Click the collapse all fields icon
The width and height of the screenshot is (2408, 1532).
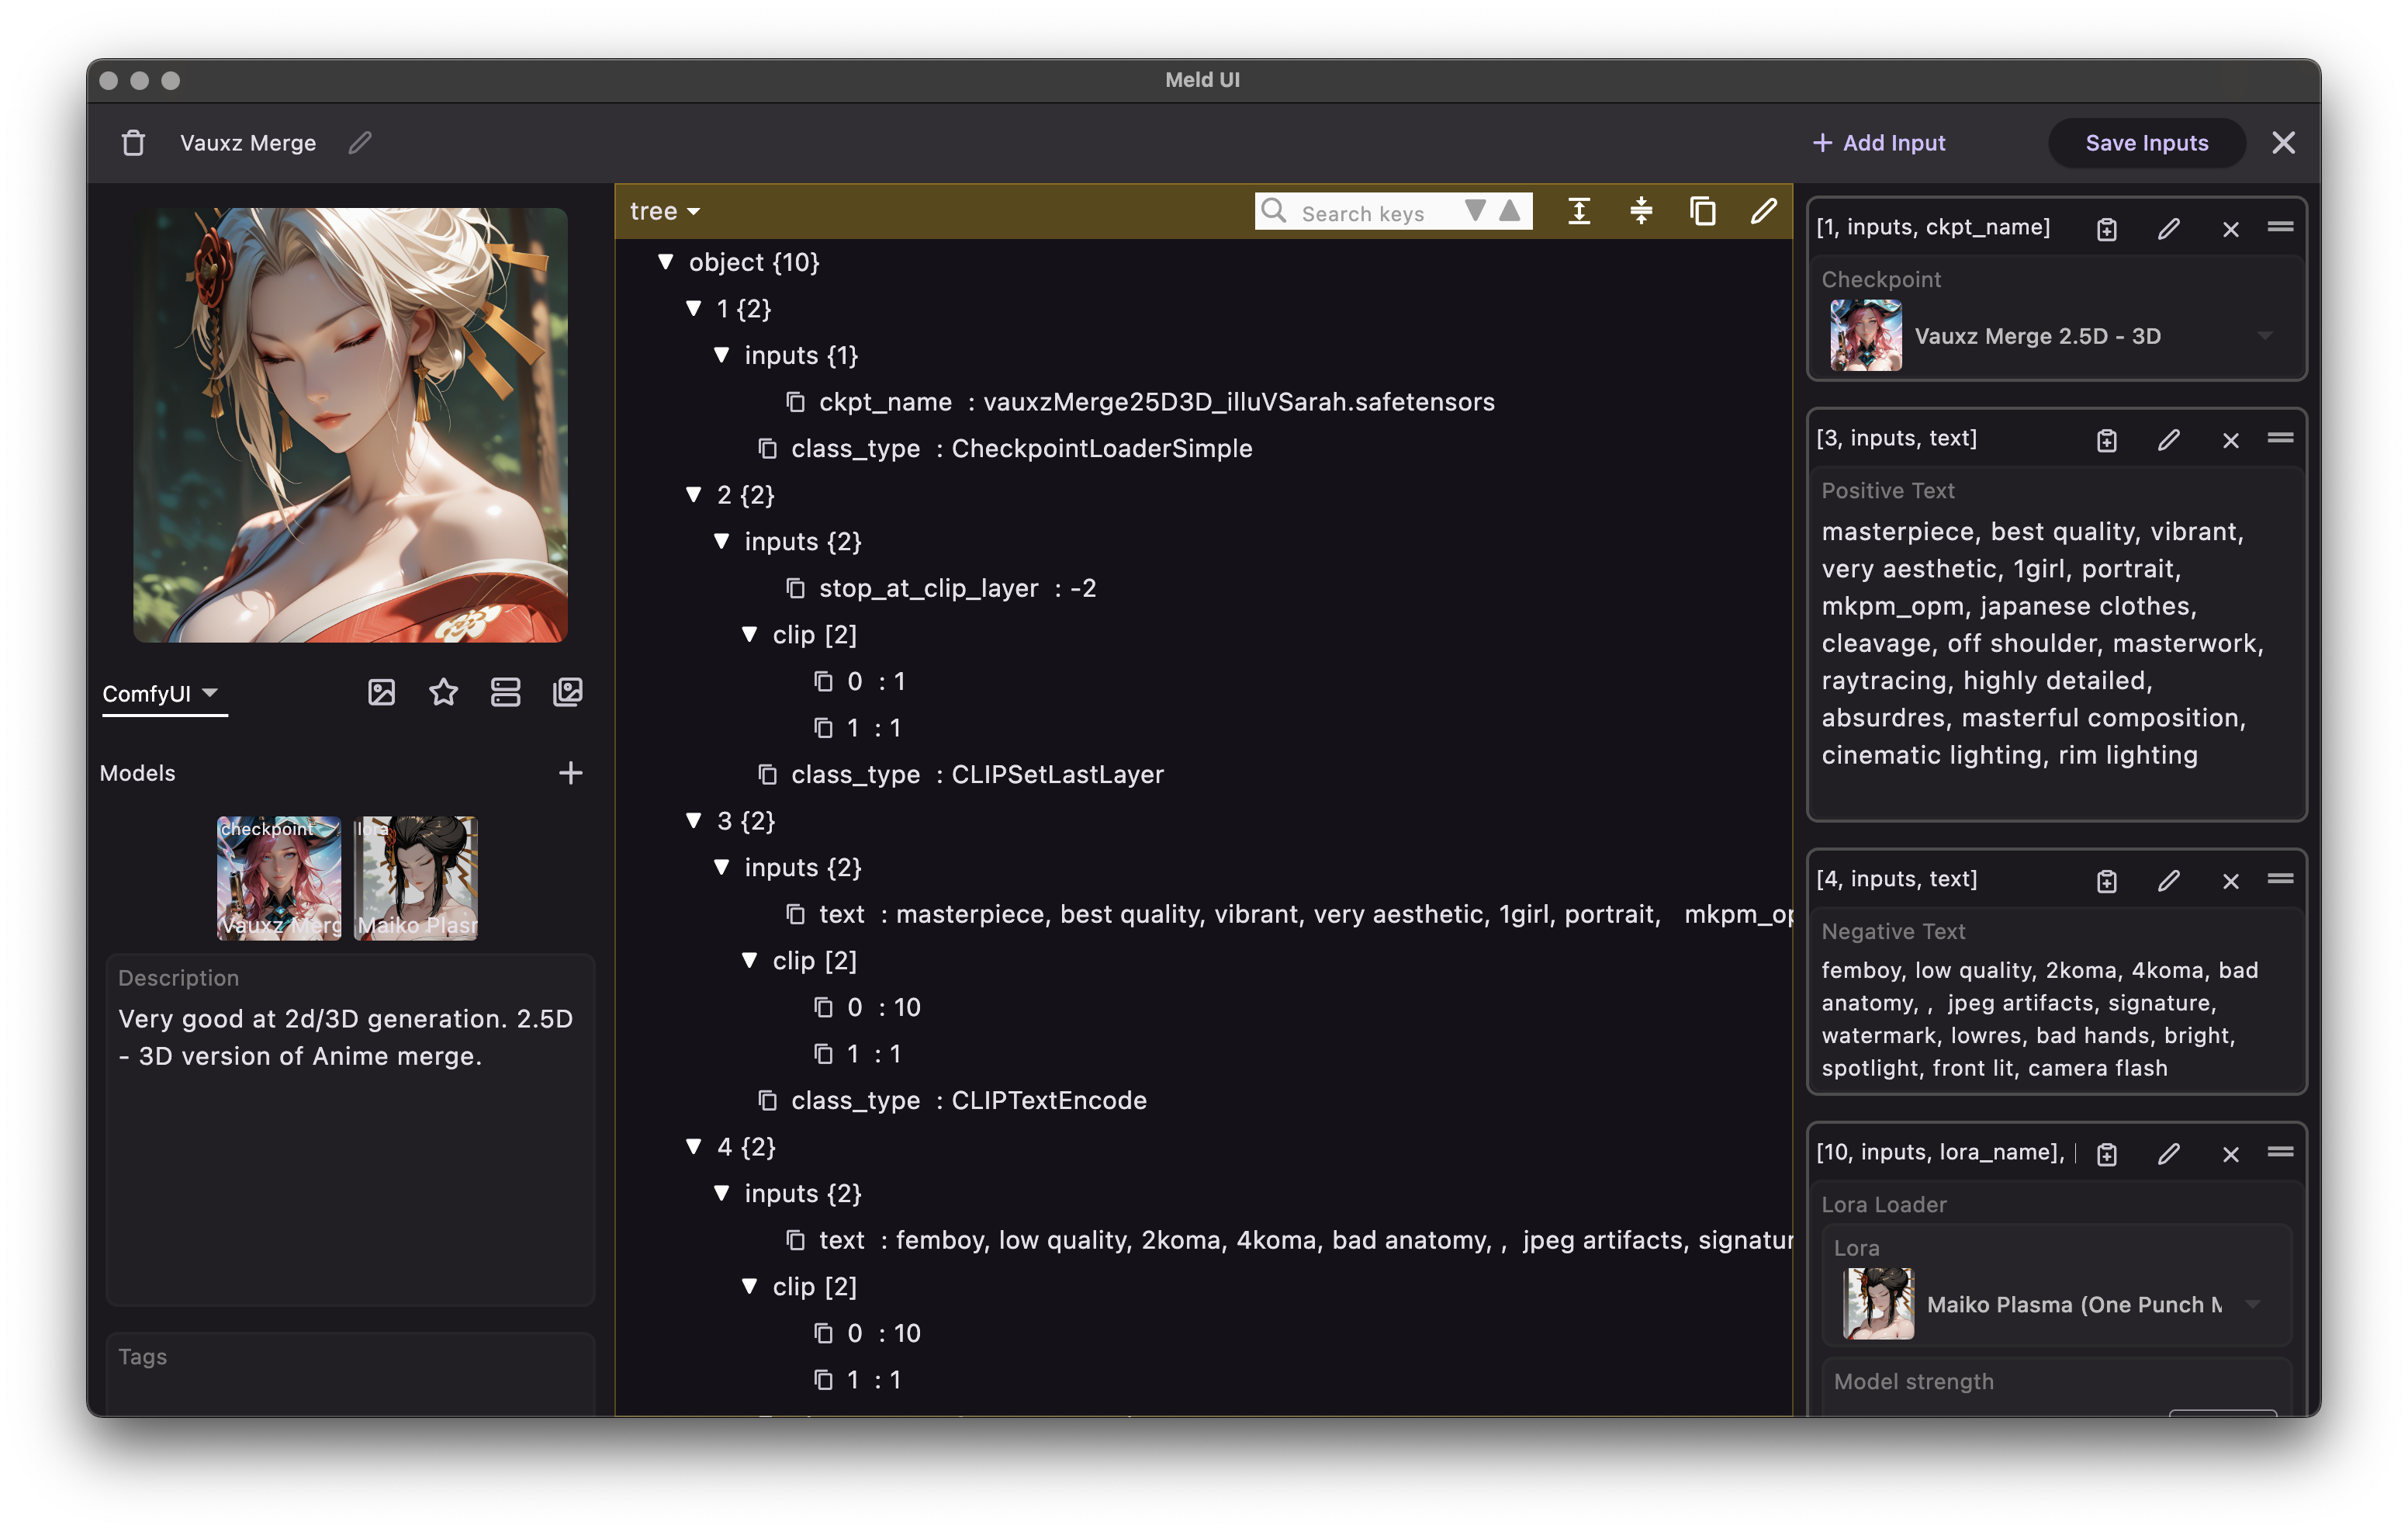point(1641,211)
